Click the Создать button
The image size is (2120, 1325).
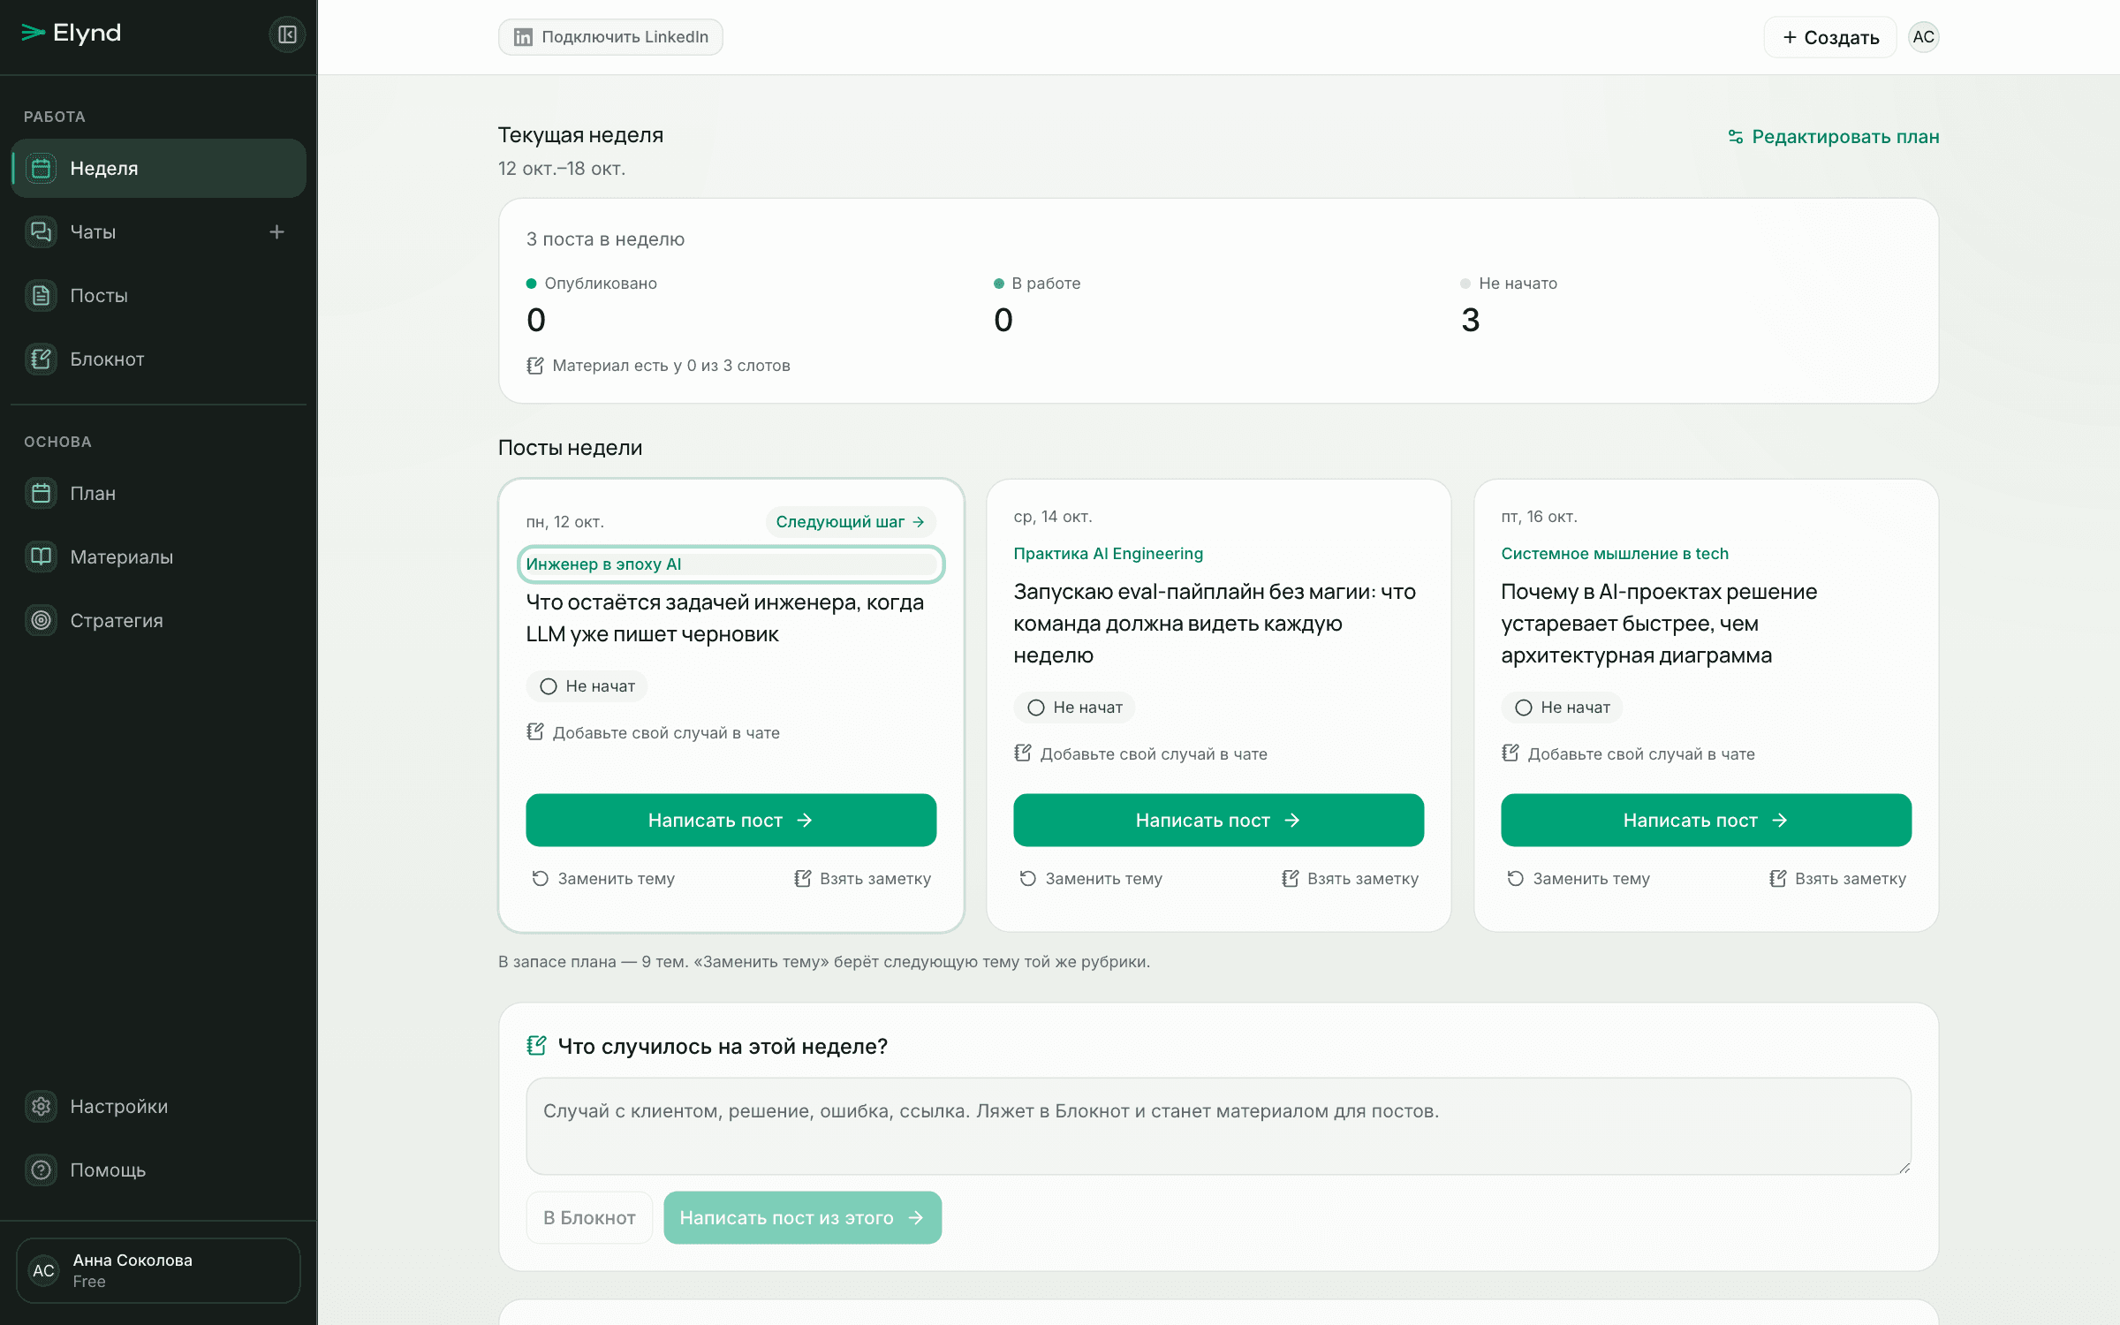coord(1830,37)
